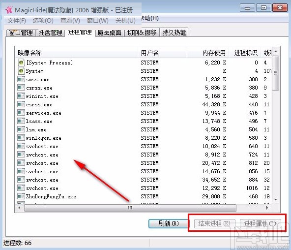This screenshot has height=250, width=291.
Task: Click the 进程数: 66 status bar text
Action: click(x=17, y=243)
